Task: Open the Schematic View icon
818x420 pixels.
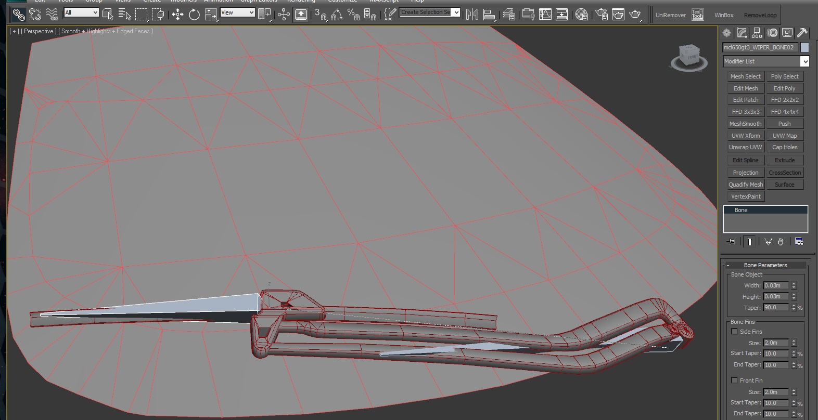Action: pyautogui.click(x=561, y=14)
